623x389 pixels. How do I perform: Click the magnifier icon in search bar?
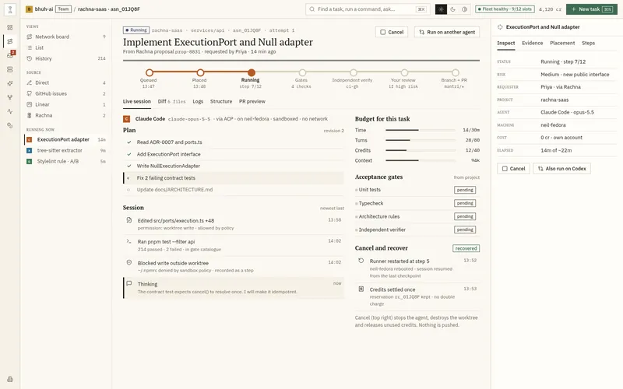coord(312,9)
